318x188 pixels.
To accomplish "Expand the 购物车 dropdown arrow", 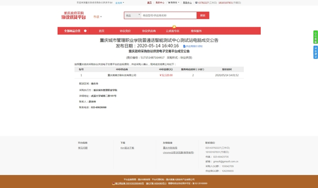I will point(179,2).
